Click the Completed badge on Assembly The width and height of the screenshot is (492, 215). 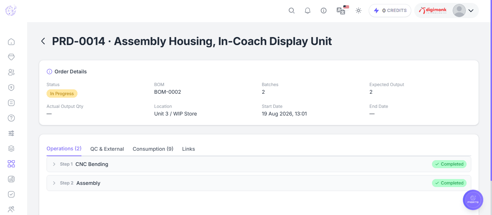click(449, 183)
